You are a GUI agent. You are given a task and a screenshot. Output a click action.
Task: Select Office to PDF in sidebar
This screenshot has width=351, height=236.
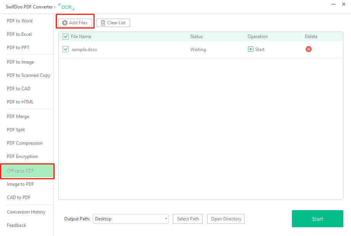[27, 171]
